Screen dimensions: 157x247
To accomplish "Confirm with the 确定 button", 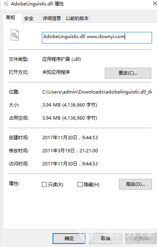I will pyautogui.click(x=69, y=239).
